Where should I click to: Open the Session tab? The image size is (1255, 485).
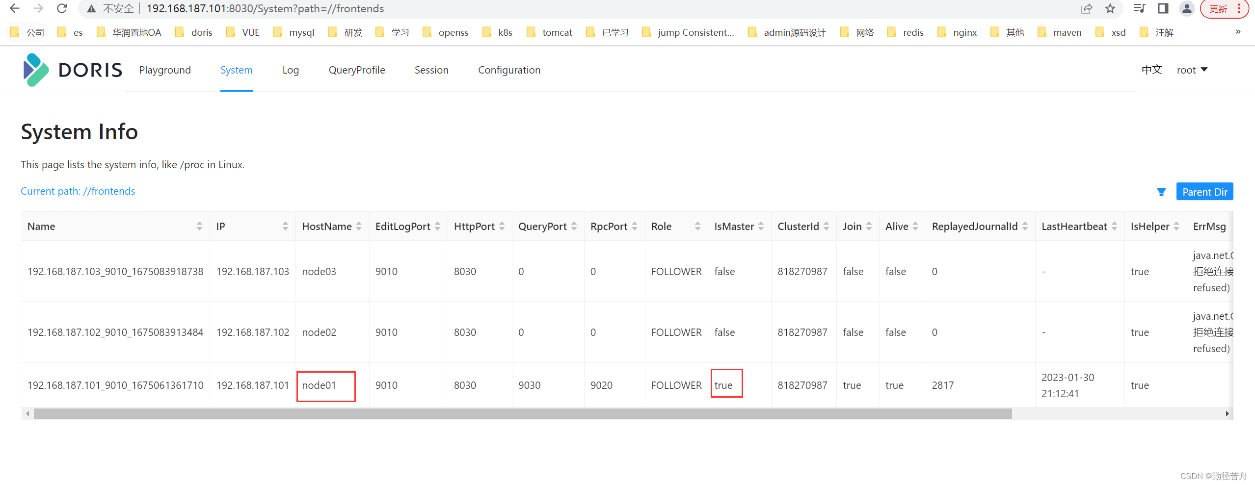(x=431, y=70)
